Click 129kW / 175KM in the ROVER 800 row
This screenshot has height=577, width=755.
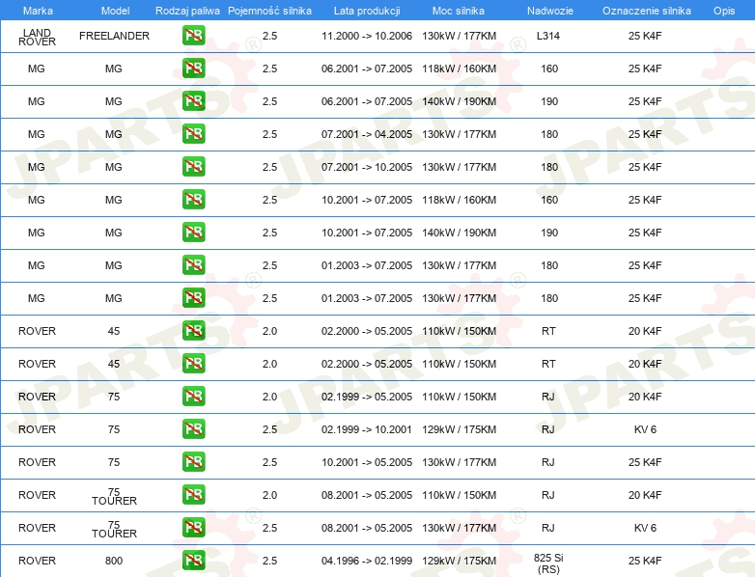pyautogui.click(x=459, y=561)
